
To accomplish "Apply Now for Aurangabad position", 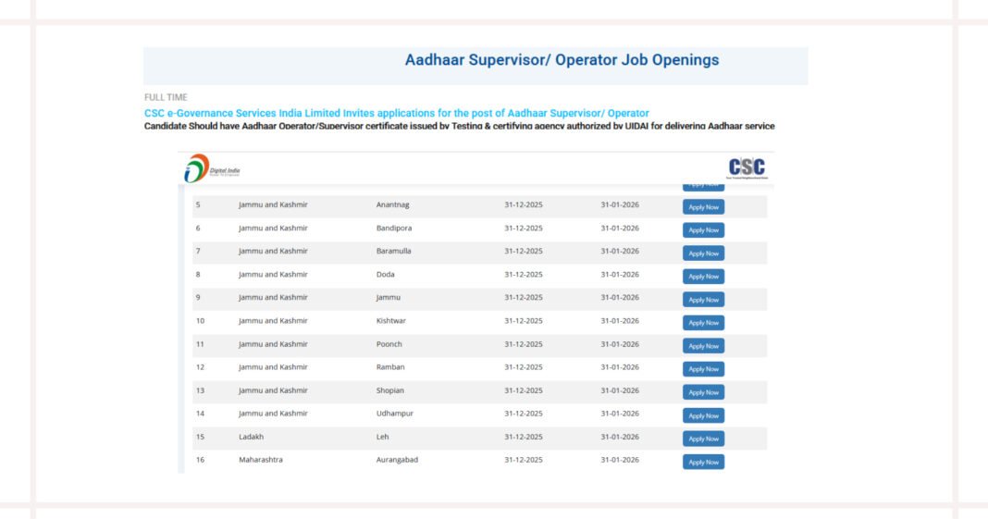I will pyautogui.click(x=703, y=462).
